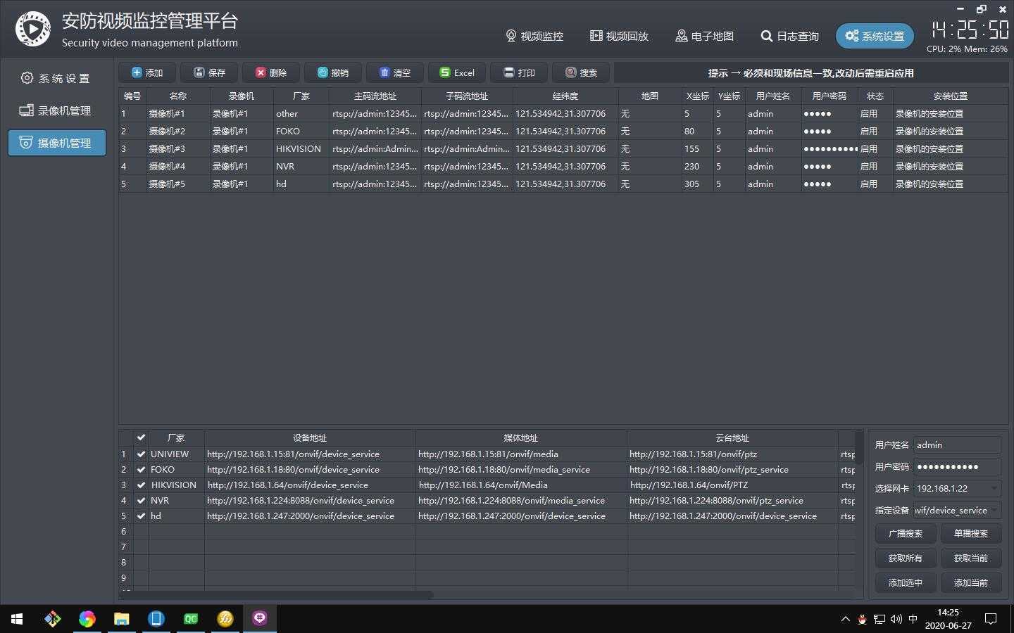Click the taskbar clock showing 14:25
This screenshot has width=1014, height=633.
pyautogui.click(x=948, y=619)
